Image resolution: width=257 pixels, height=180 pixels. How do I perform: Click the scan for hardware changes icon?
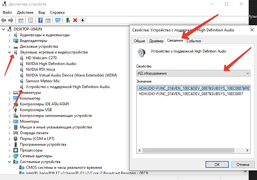[x=58, y=20]
